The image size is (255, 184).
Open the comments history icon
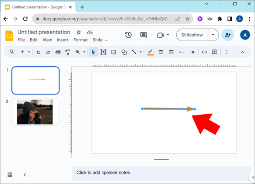point(143,35)
